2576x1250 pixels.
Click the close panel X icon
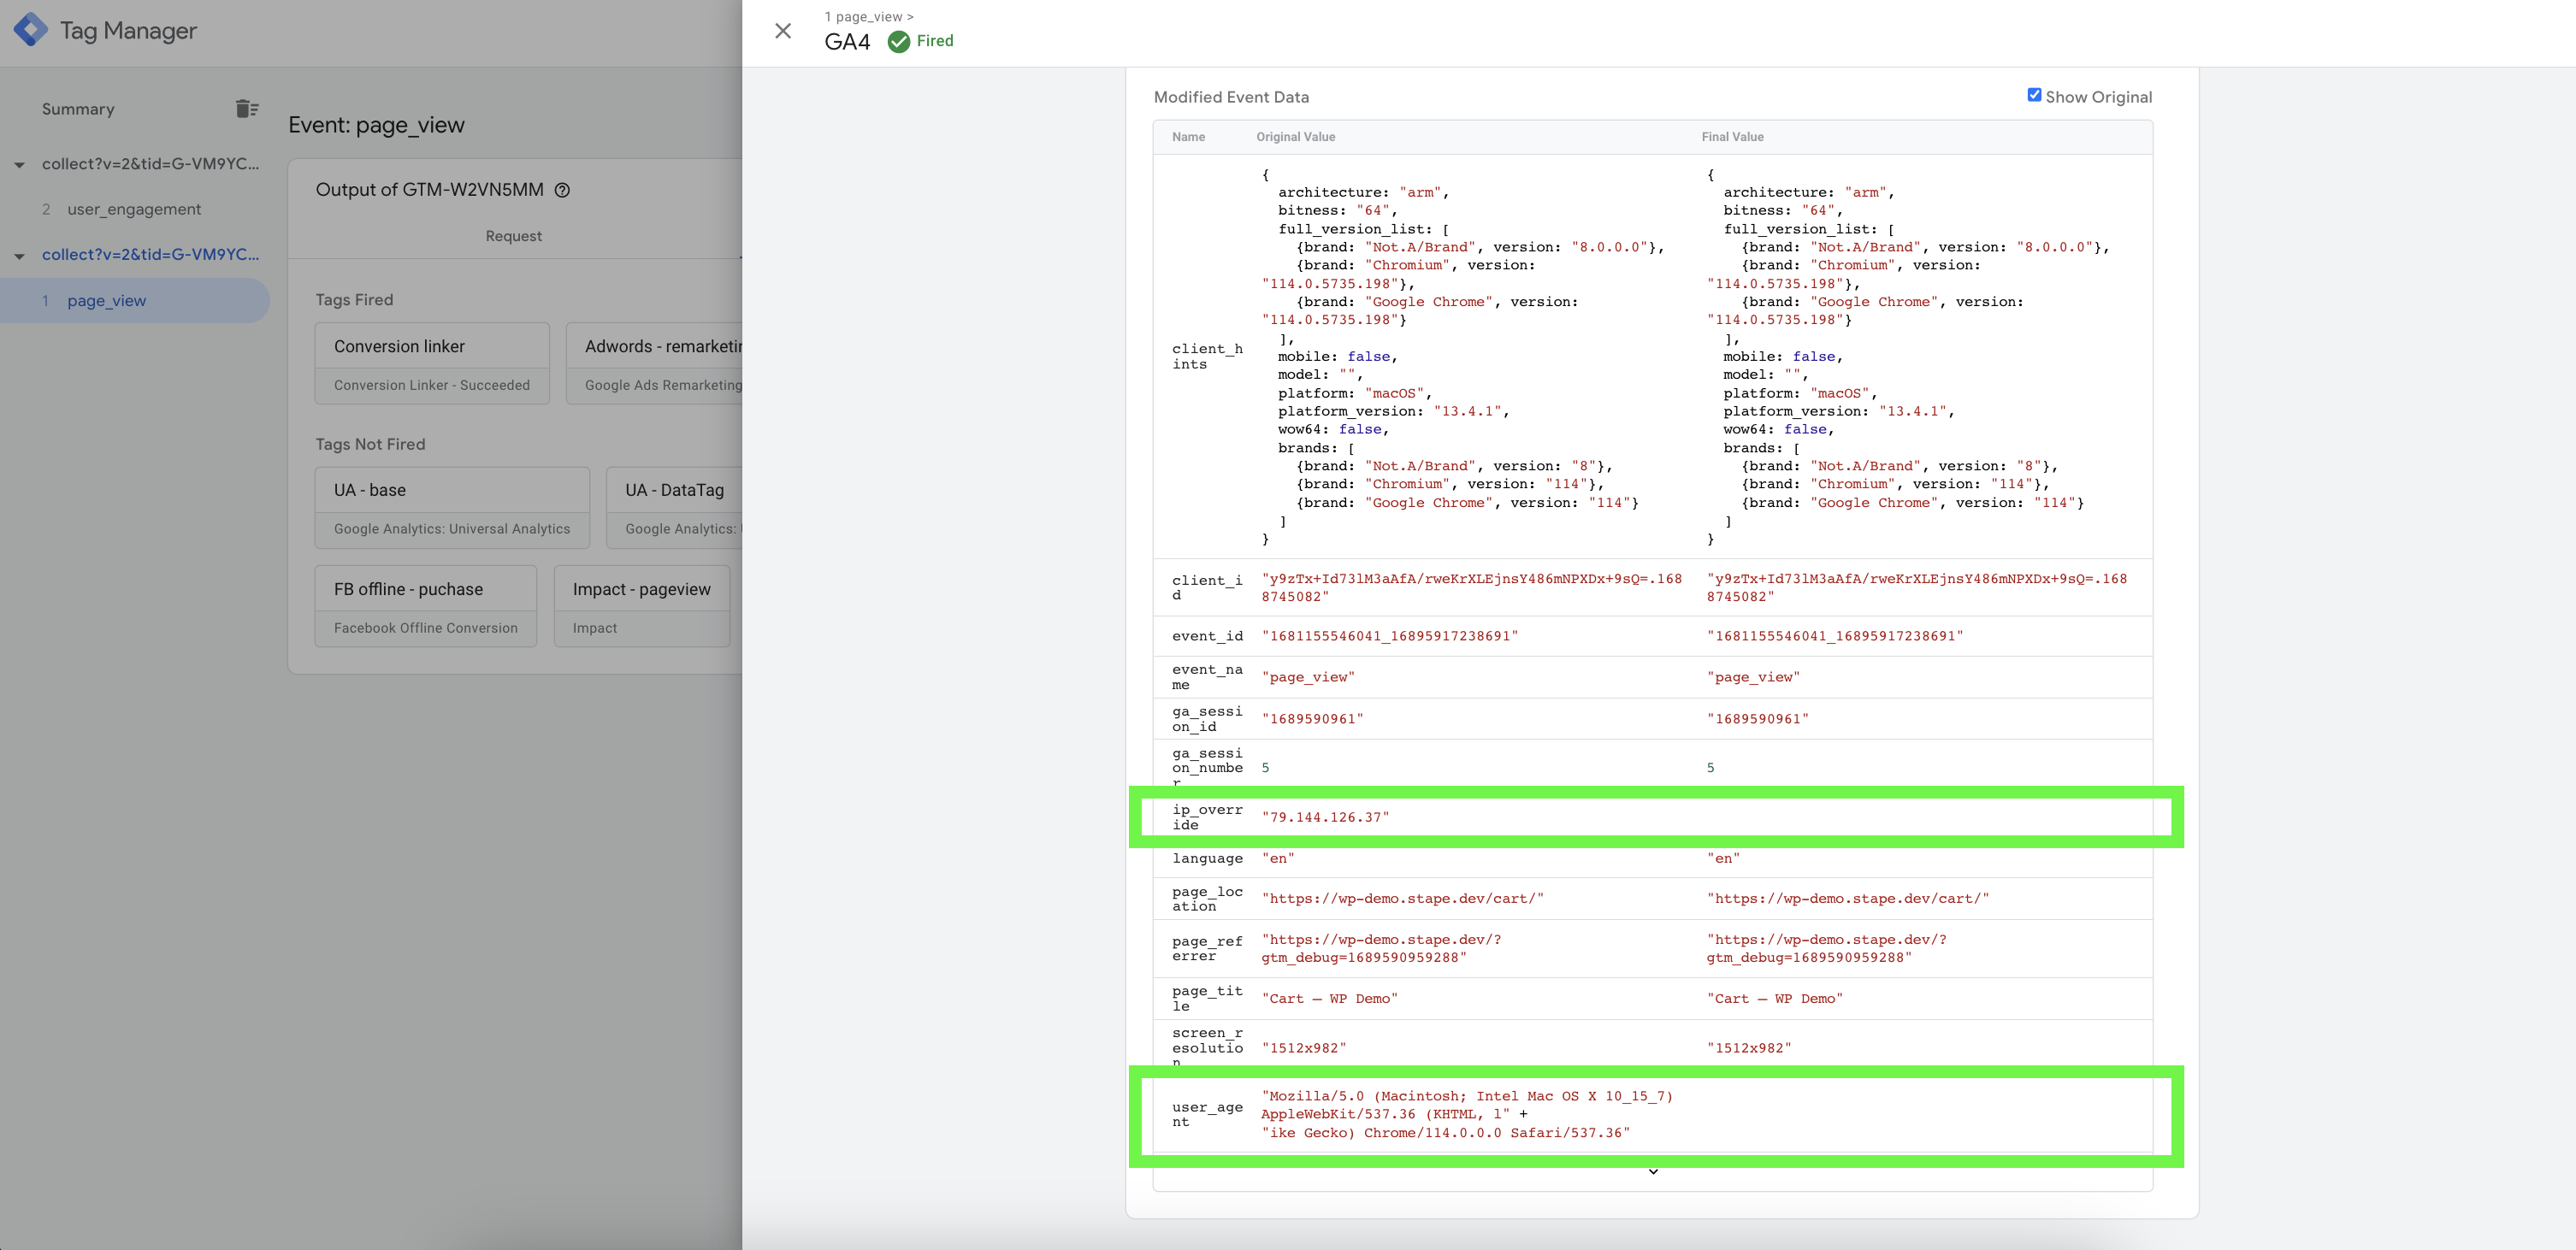point(785,32)
